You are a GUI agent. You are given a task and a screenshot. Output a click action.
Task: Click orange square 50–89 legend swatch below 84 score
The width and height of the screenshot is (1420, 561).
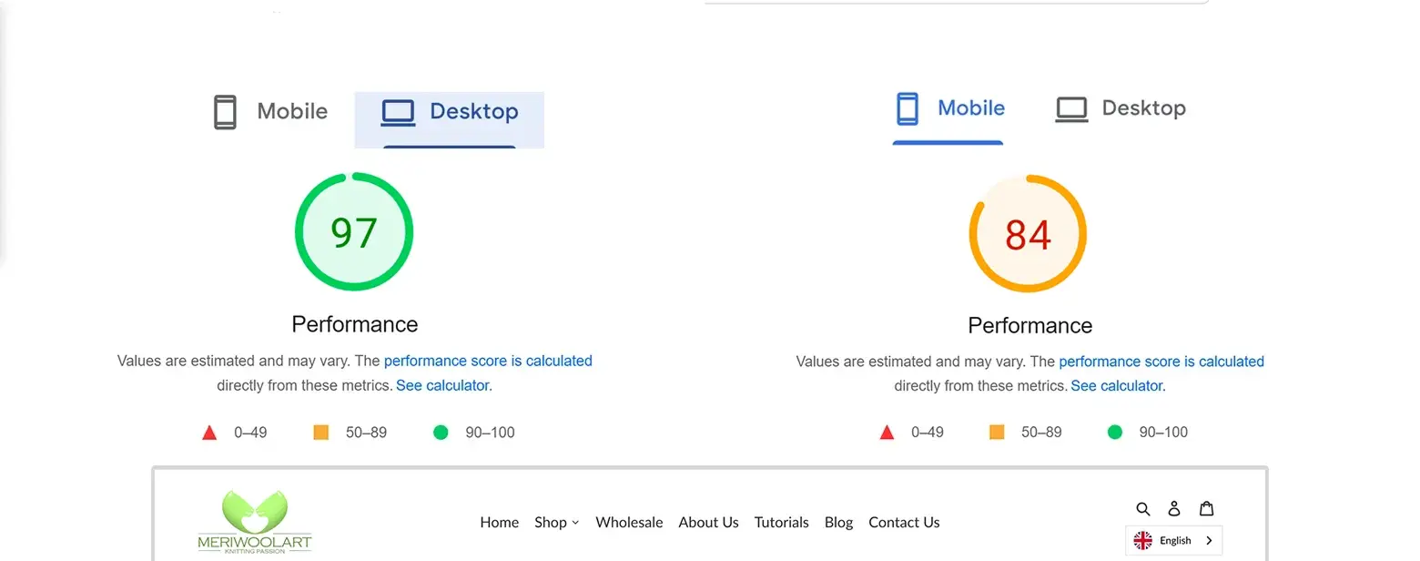click(997, 432)
